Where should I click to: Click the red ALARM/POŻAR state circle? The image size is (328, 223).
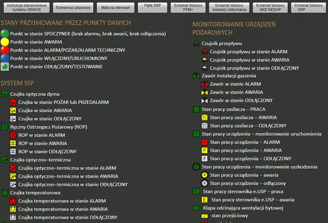(x=4, y=50)
